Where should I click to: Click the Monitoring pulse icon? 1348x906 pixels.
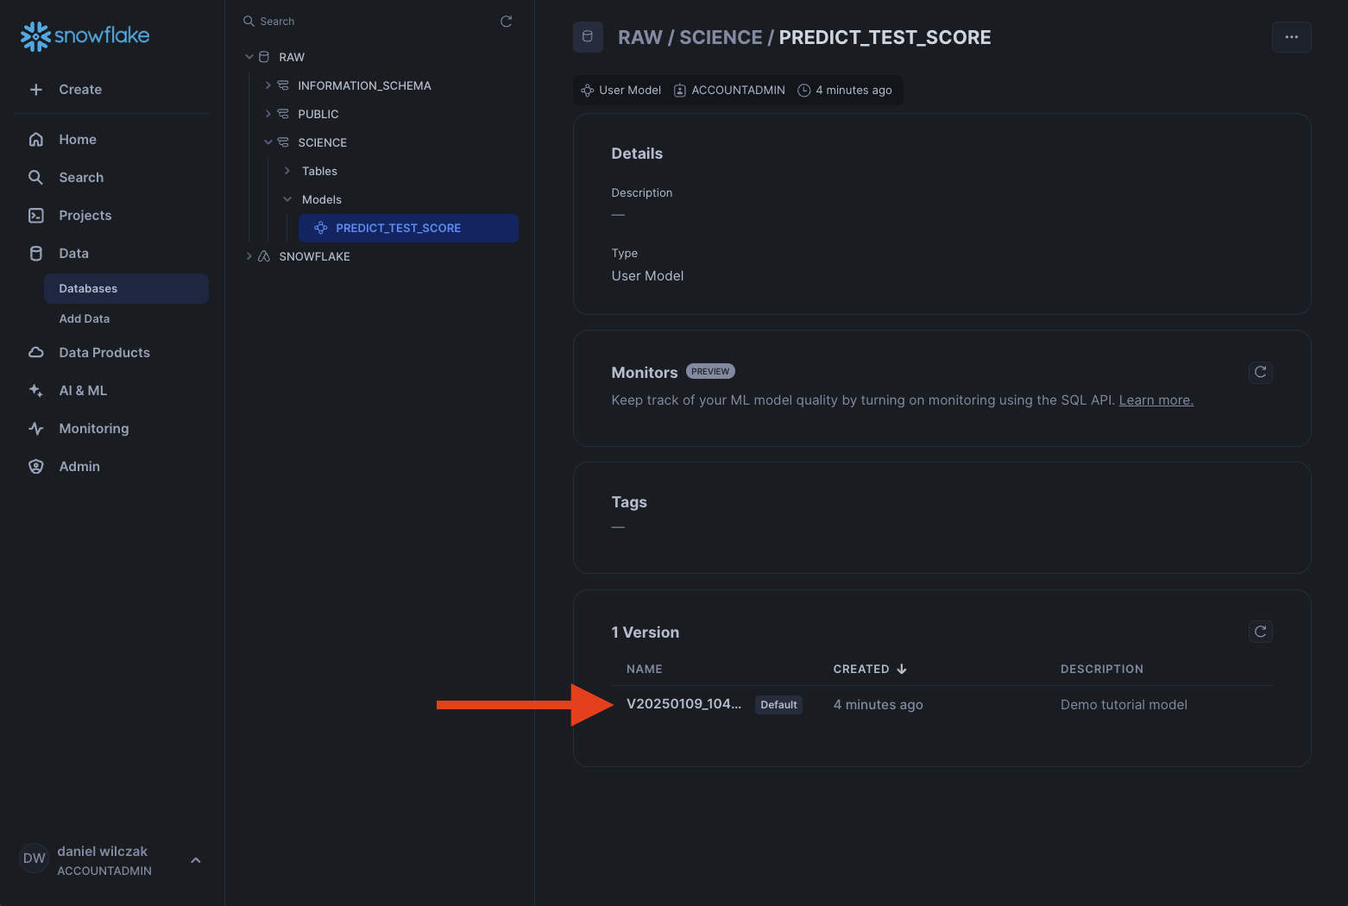(36, 429)
